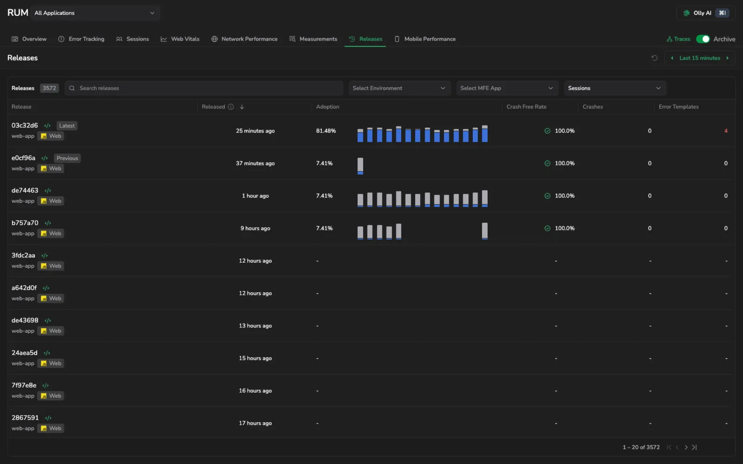Open the Network Performance tab
Screen dimensions: 743x464
click(244, 39)
